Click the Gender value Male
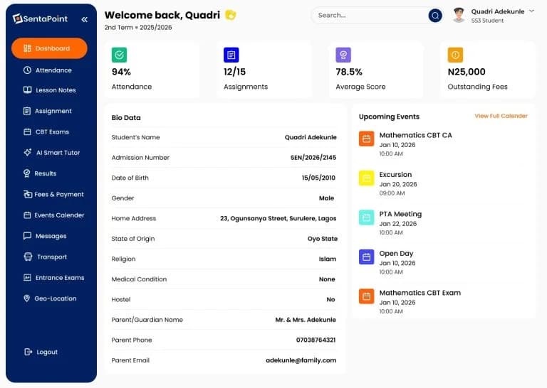 point(326,198)
